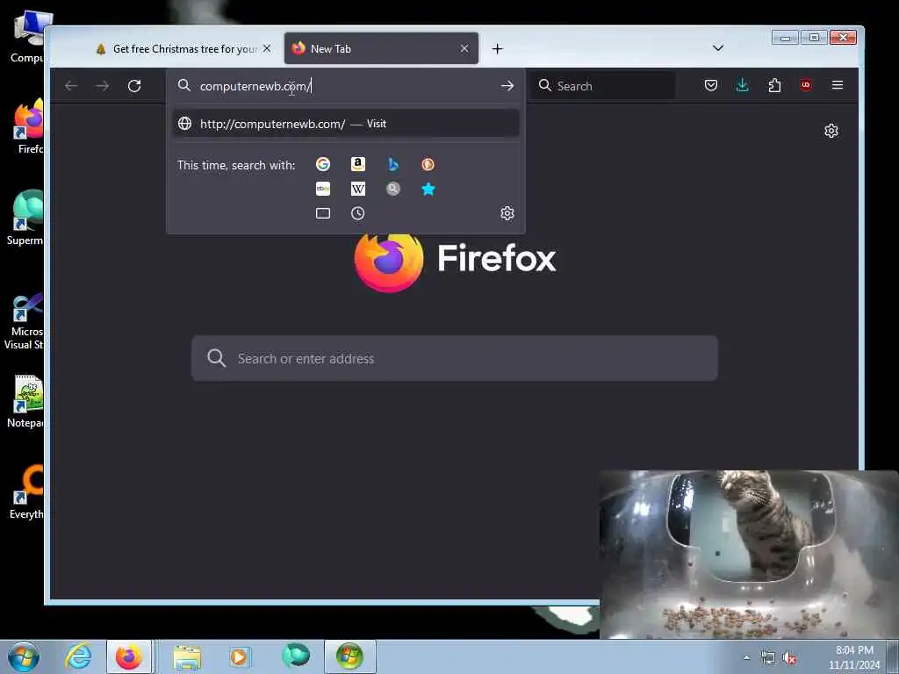This screenshot has width=899, height=674.
Task: Click the cat webcam video overlay
Action: pyautogui.click(x=749, y=555)
